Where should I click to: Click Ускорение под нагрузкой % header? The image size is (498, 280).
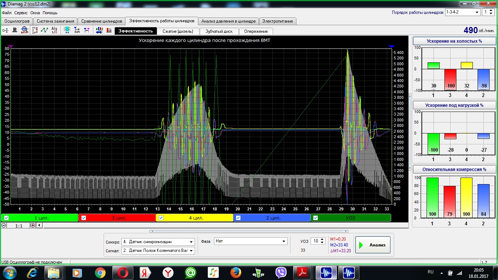click(454, 105)
